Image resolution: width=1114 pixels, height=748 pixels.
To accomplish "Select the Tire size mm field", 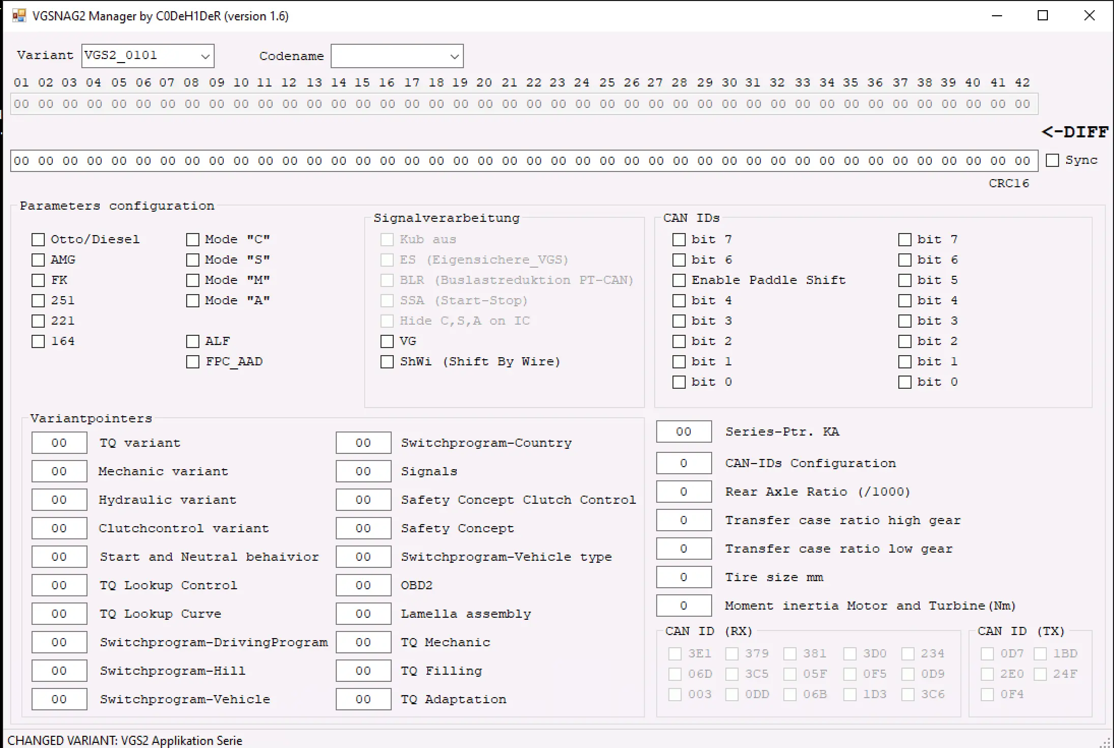I will tap(683, 577).
